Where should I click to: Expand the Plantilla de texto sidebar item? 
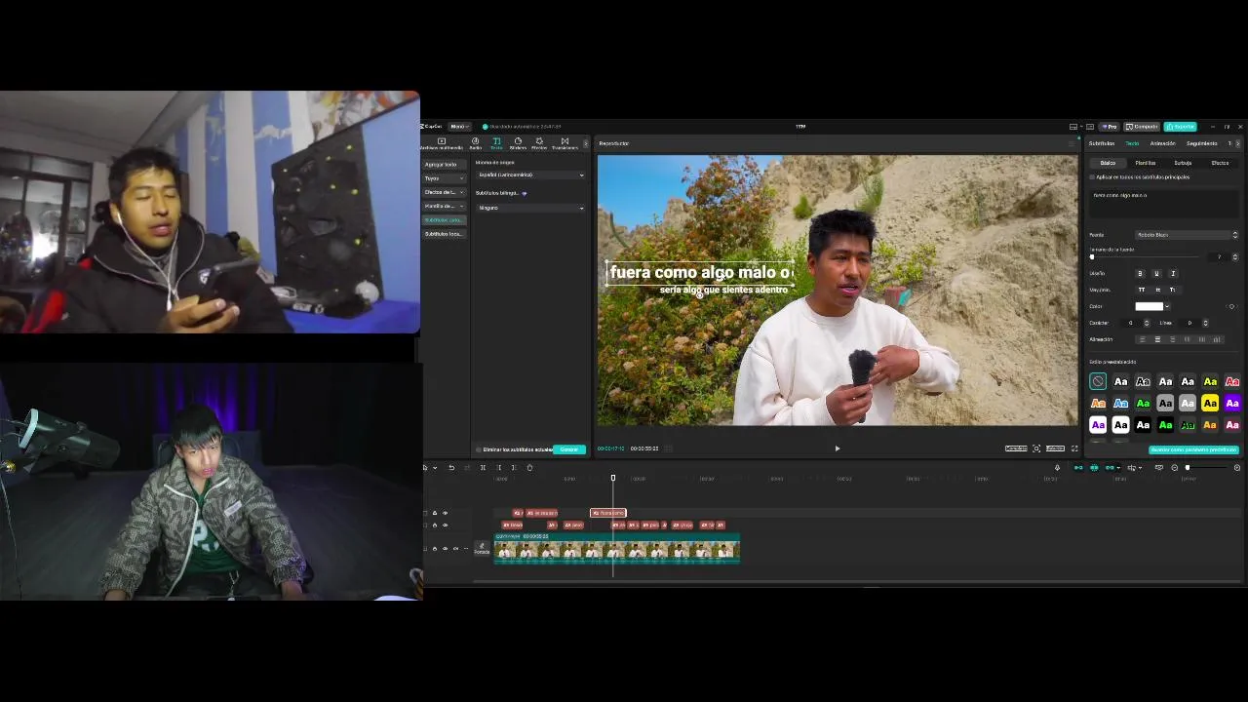tap(444, 206)
